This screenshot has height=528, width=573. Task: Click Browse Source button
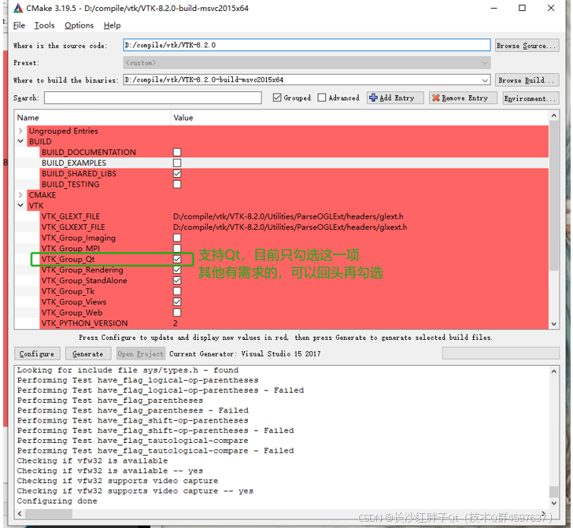pyautogui.click(x=527, y=46)
